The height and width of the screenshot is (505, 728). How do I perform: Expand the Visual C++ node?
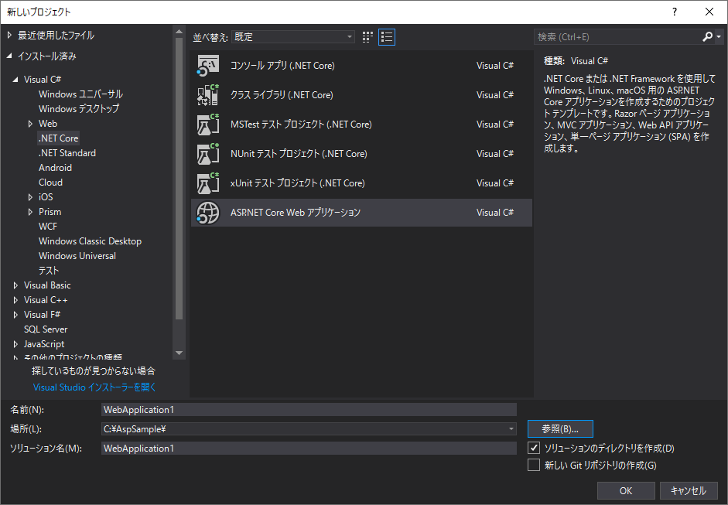[x=16, y=299]
